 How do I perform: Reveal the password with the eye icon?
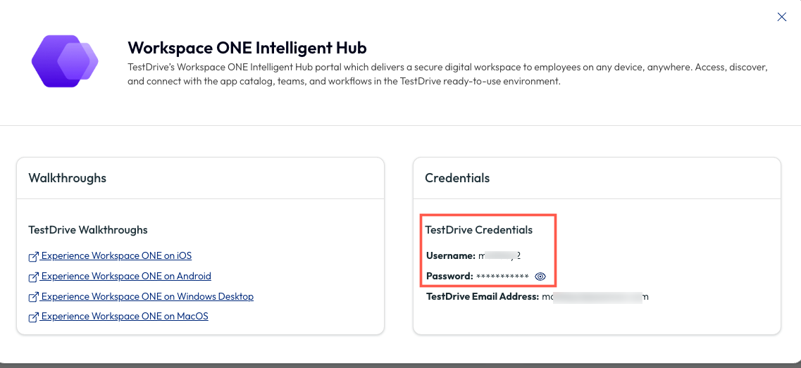(540, 277)
